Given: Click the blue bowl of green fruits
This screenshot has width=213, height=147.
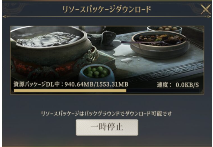Looking at the screenshot, I should pos(96,72).
